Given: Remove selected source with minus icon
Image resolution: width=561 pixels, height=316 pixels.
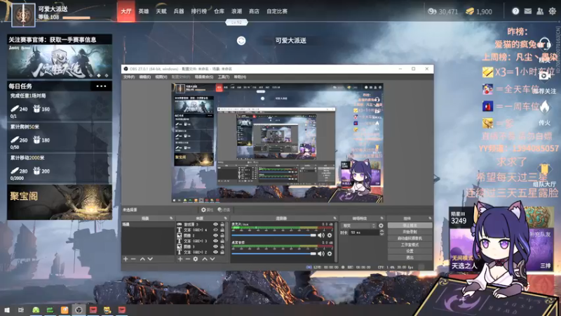Looking at the screenshot, I should [187, 258].
